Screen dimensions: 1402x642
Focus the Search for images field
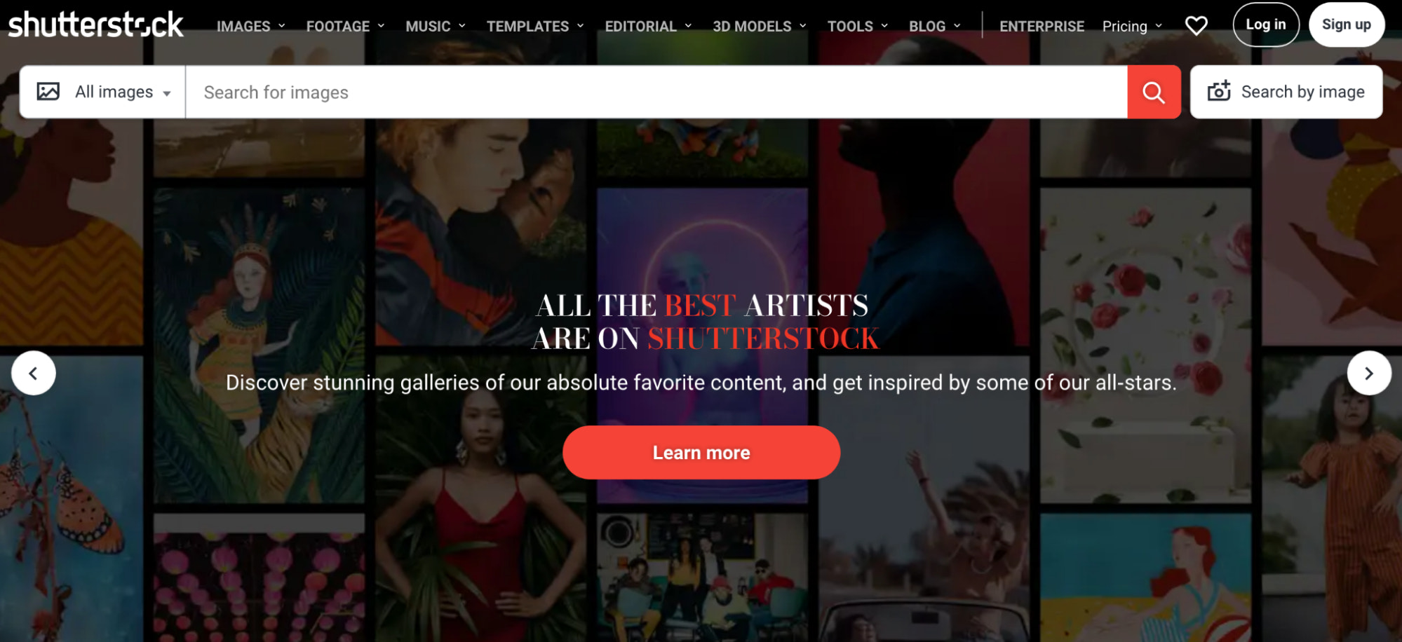click(x=656, y=92)
